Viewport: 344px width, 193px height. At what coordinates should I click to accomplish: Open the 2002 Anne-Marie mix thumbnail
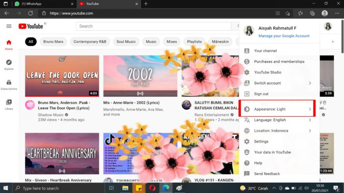pos(141,76)
